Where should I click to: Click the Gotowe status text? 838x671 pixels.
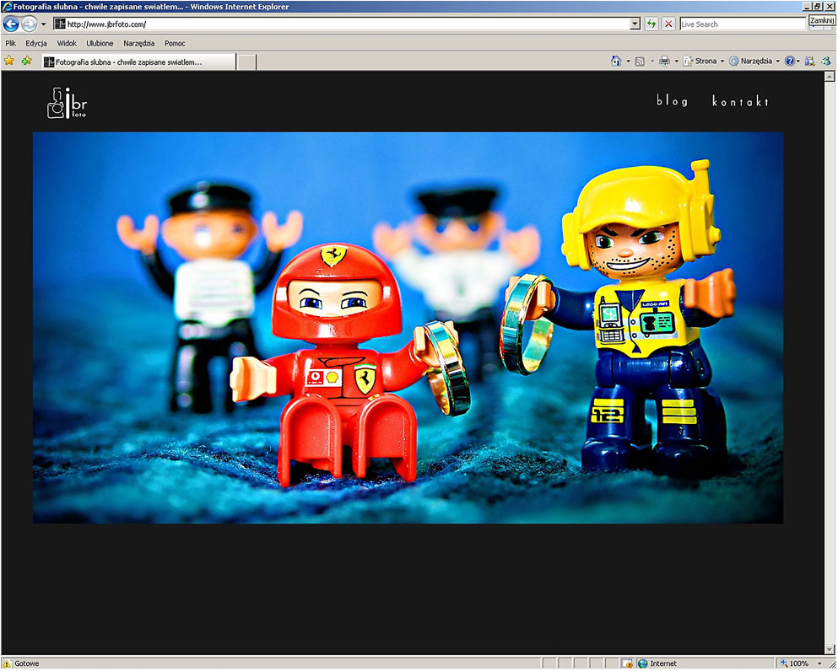[27, 663]
